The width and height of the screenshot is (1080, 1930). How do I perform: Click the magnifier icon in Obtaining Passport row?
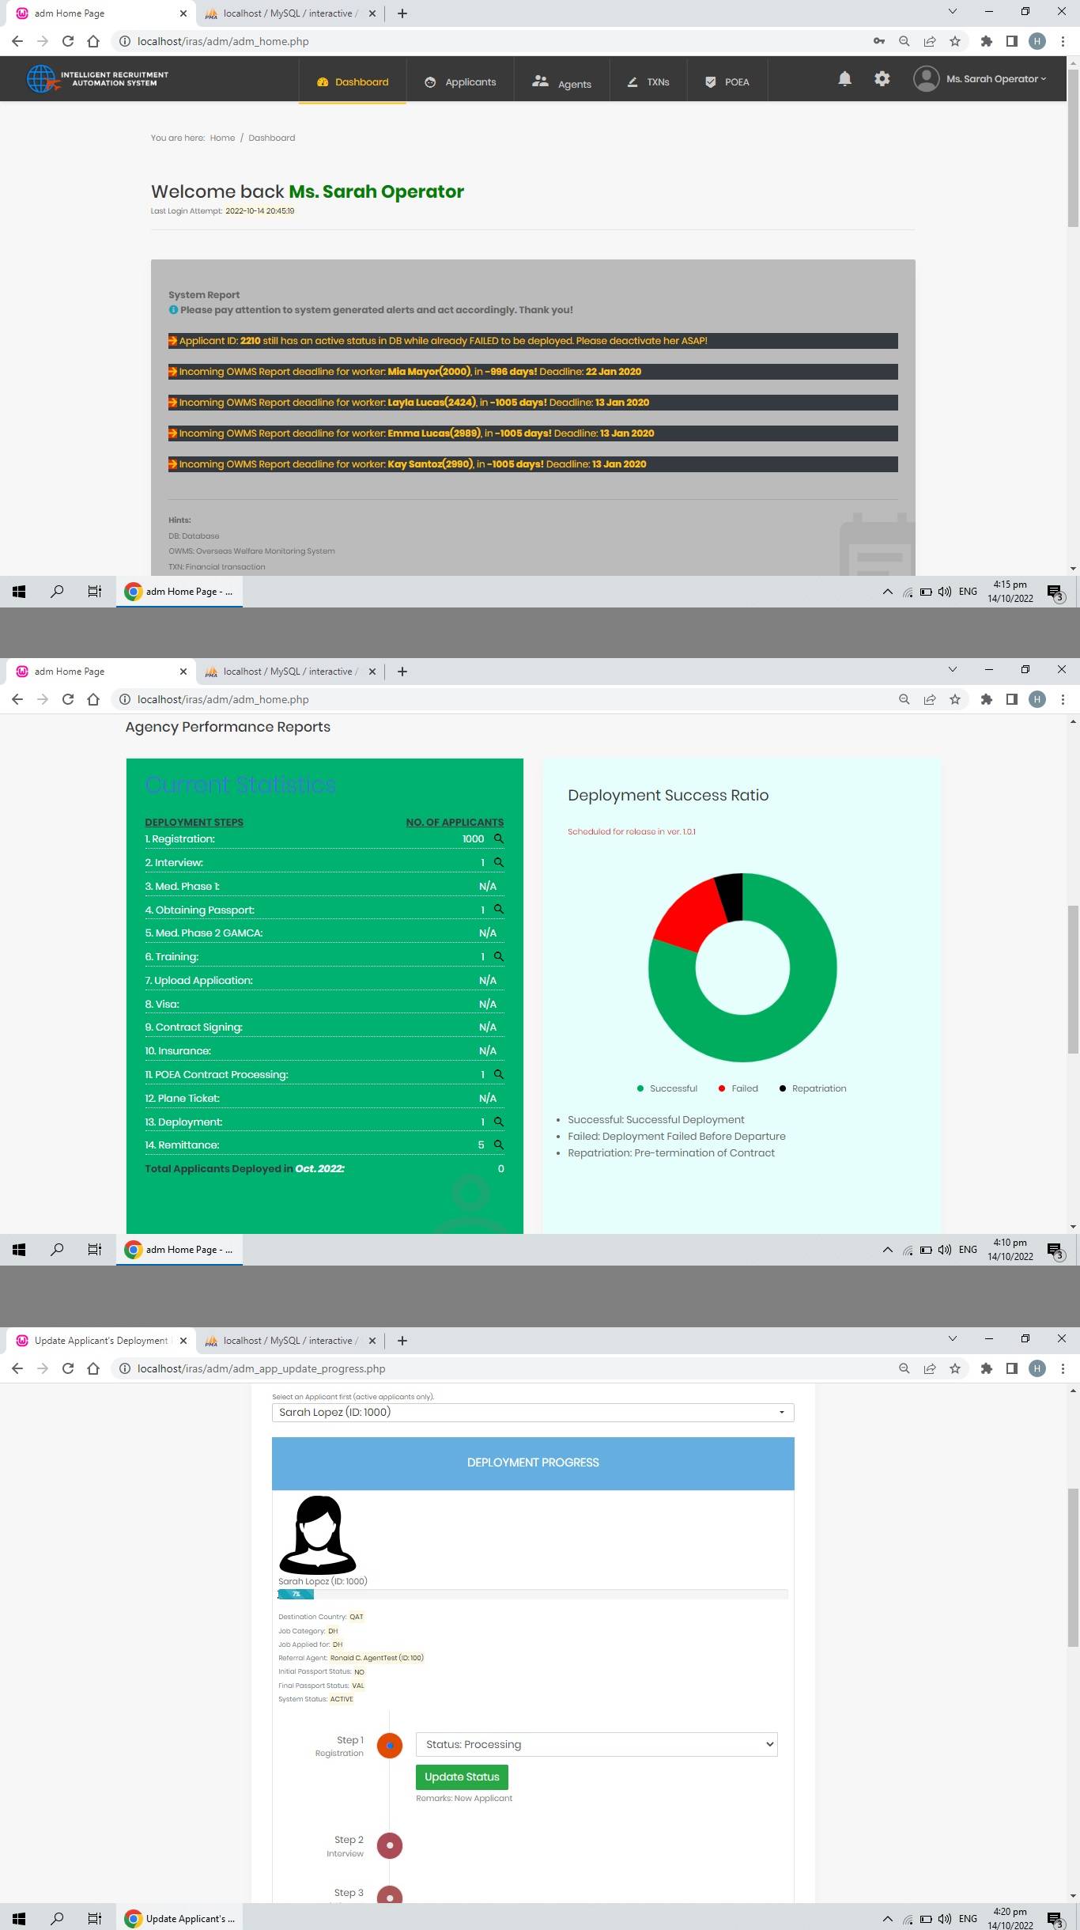[x=499, y=910]
